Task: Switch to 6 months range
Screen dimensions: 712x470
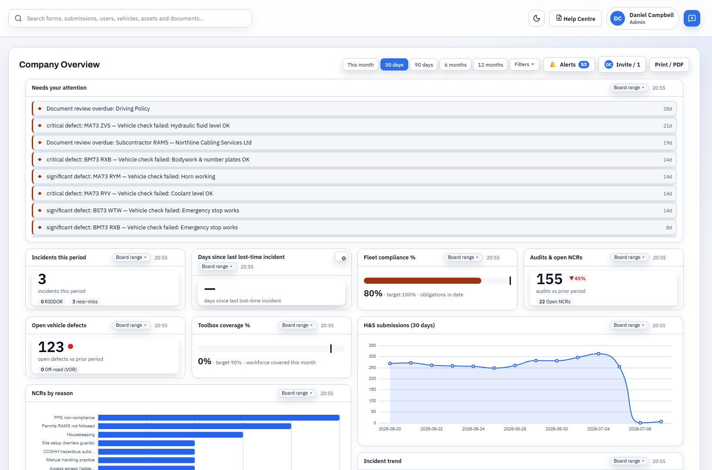Action: 455,64
